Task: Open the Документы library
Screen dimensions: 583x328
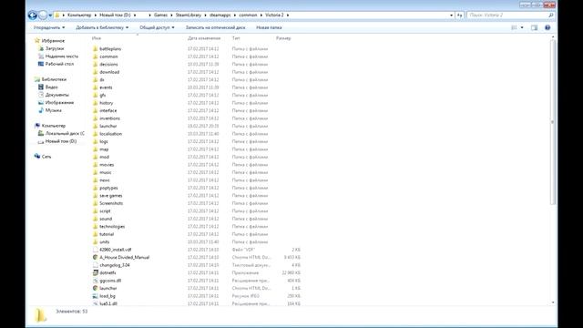Action: tap(56, 95)
